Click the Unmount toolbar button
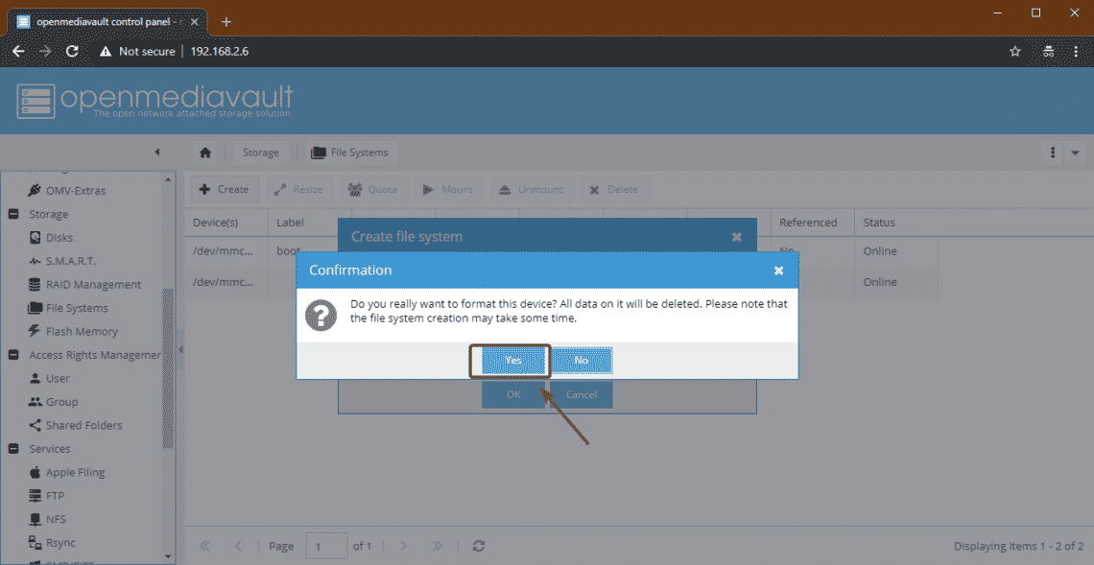This screenshot has width=1094, height=565. 532,189
